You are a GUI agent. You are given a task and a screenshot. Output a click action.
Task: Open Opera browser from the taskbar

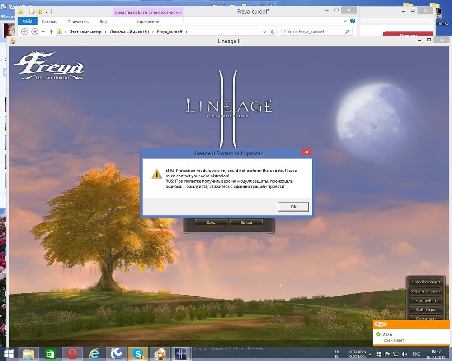[x=72, y=353]
